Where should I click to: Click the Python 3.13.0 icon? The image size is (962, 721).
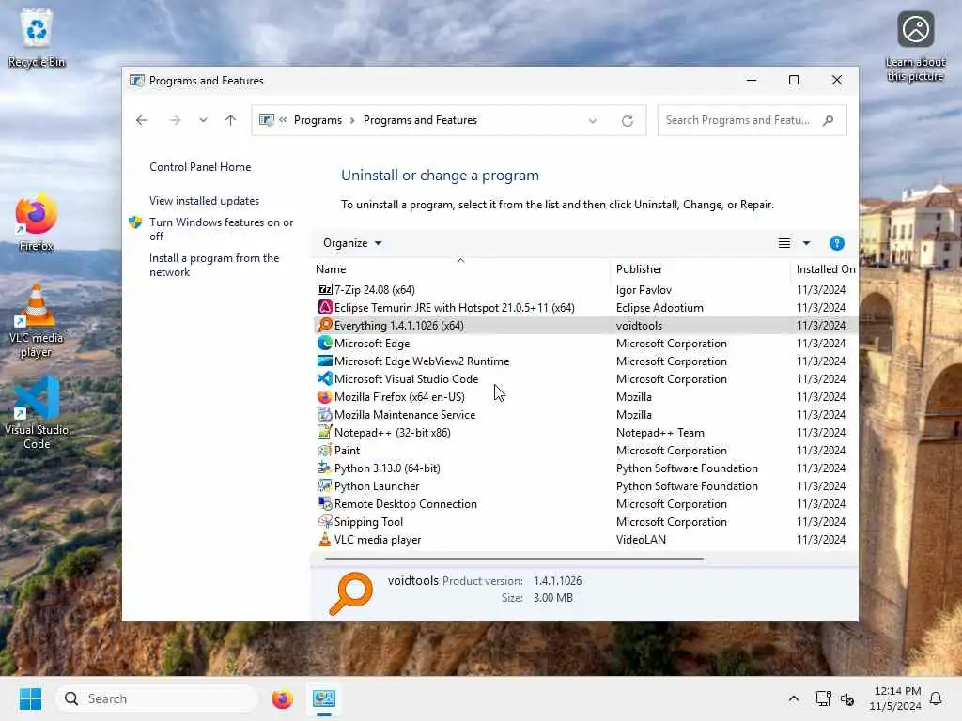[x=324, y=468]
